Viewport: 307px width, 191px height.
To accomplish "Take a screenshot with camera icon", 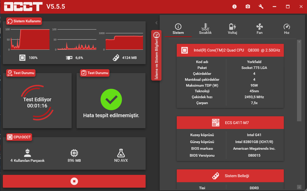I will tap(248, 6).
